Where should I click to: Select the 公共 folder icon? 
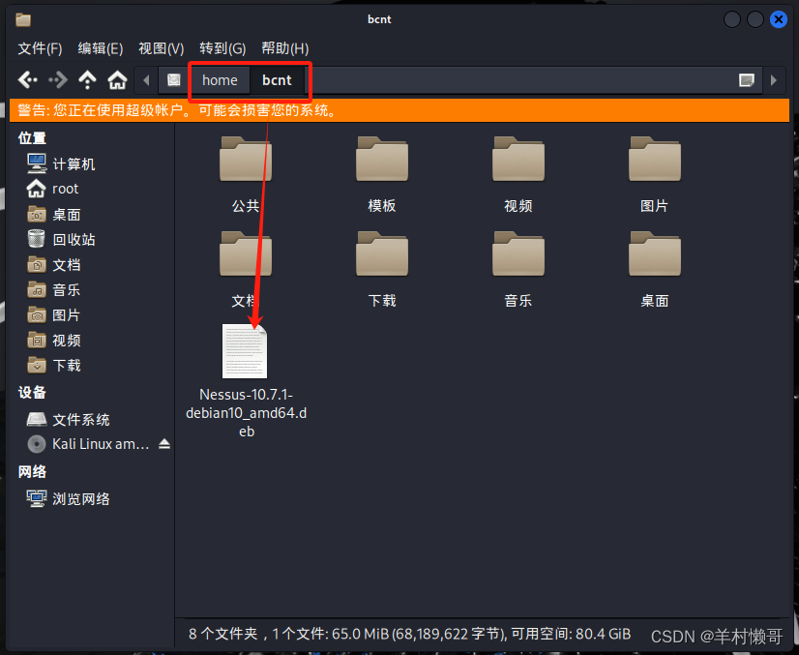coord(246,159)
